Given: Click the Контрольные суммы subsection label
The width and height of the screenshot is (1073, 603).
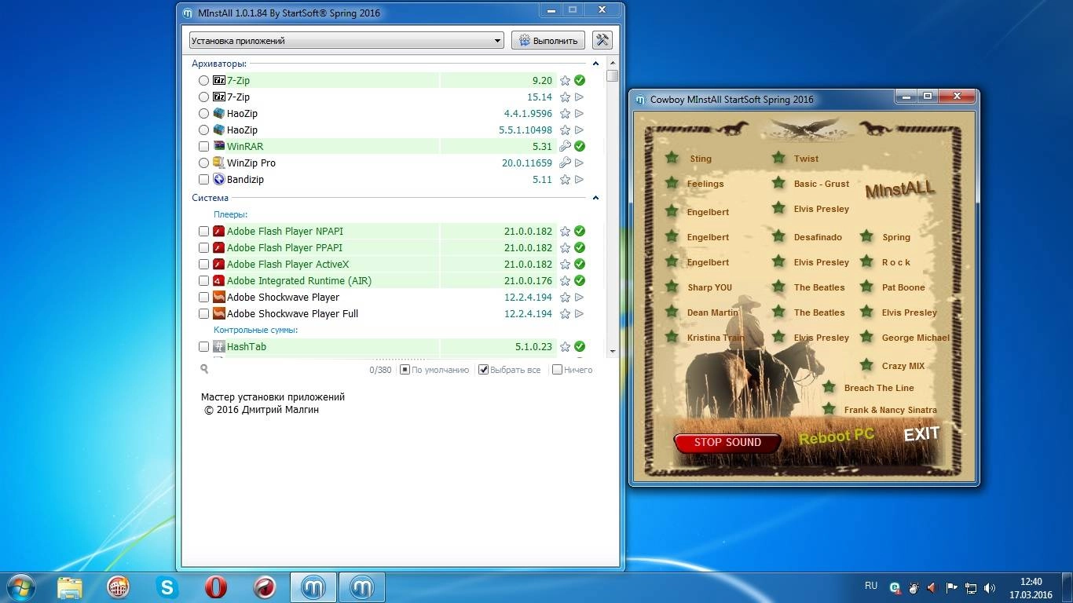Looking at the screenshot, I should (255, 330).
